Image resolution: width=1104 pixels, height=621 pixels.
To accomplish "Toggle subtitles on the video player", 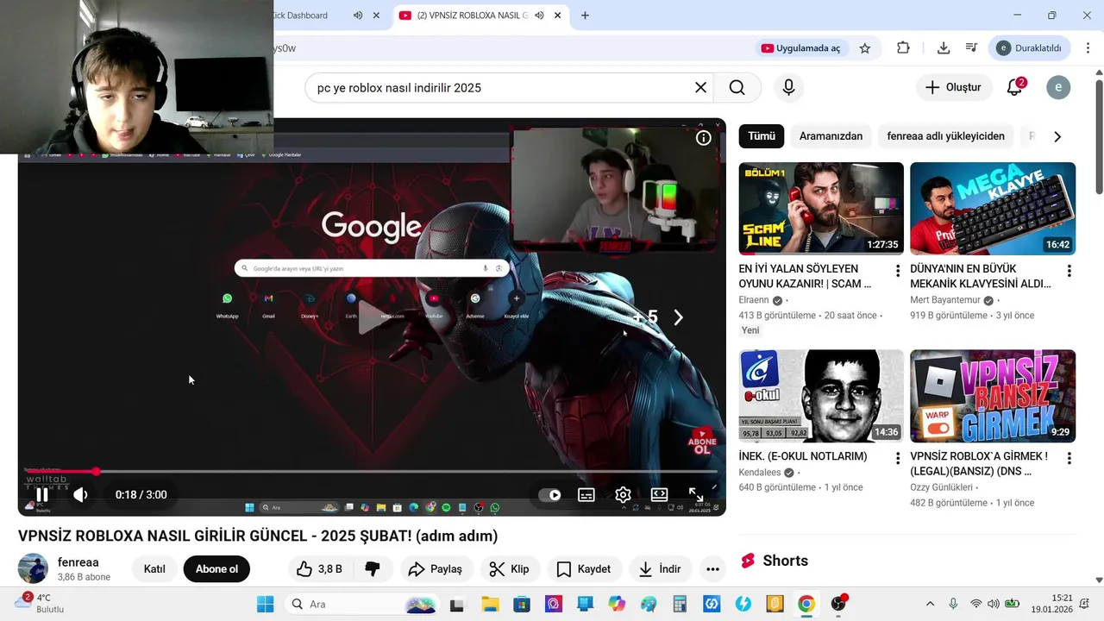I will click(586, 495).
